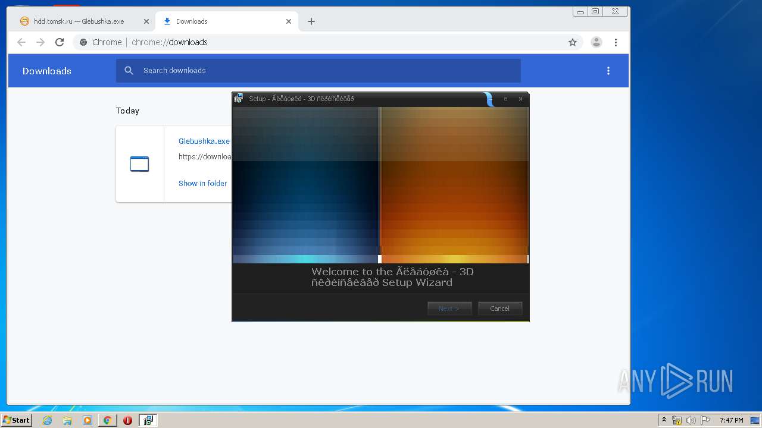Click the Setup window title bar icon
762x428 pixels.
239,99
